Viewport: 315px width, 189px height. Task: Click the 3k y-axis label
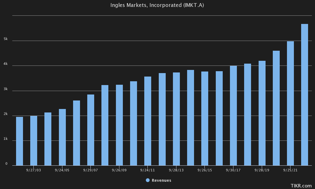[x=6, y=89]
